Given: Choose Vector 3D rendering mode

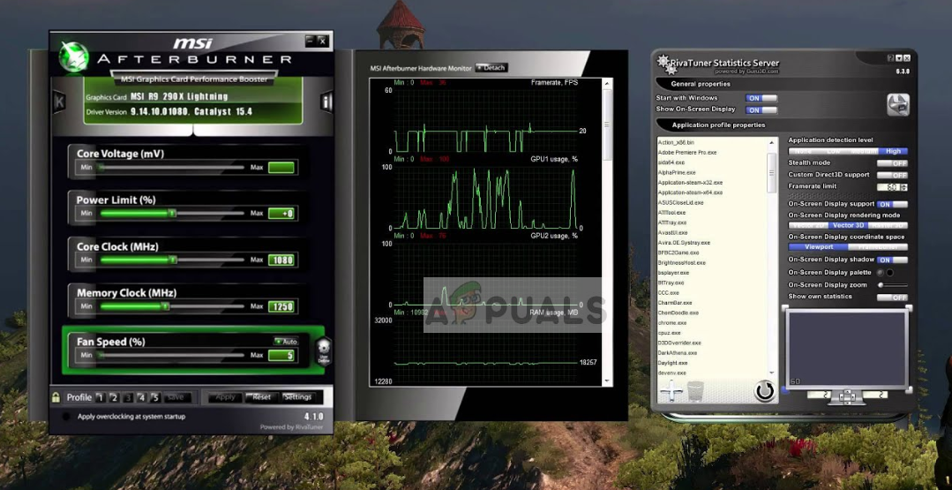Looking at the screenshot, I should click(x=848, y=225).
